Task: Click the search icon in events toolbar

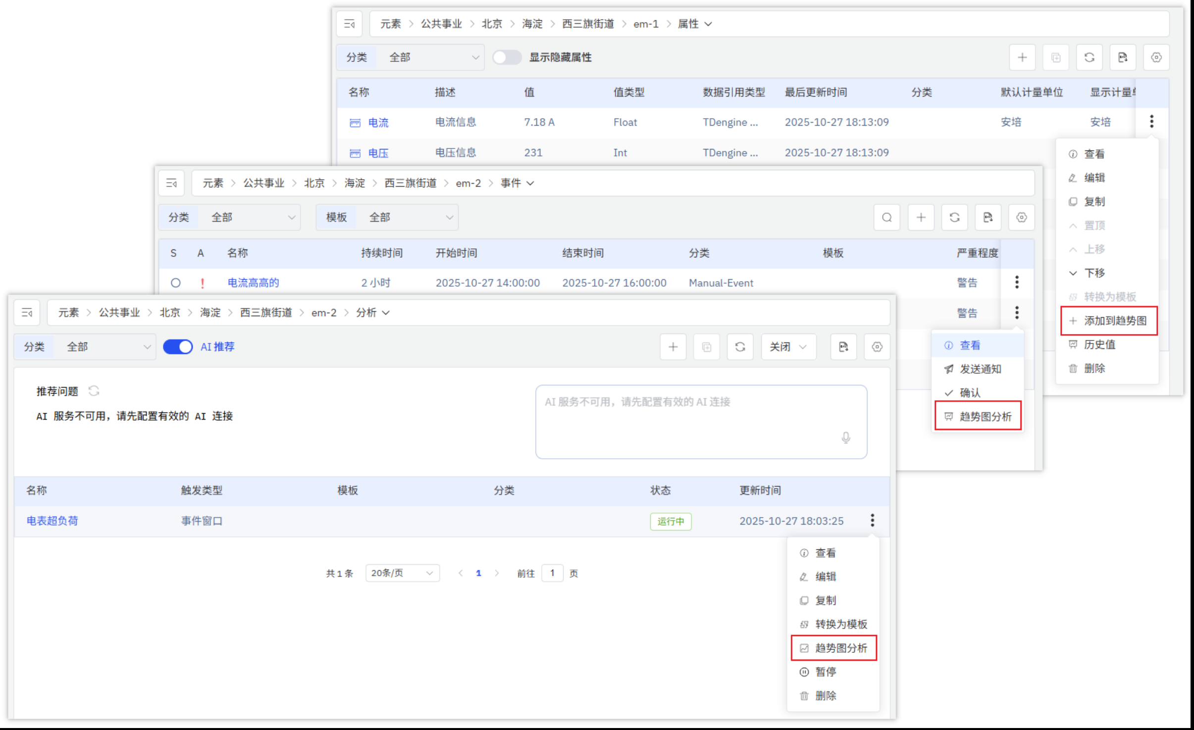Action: [886, 217]
